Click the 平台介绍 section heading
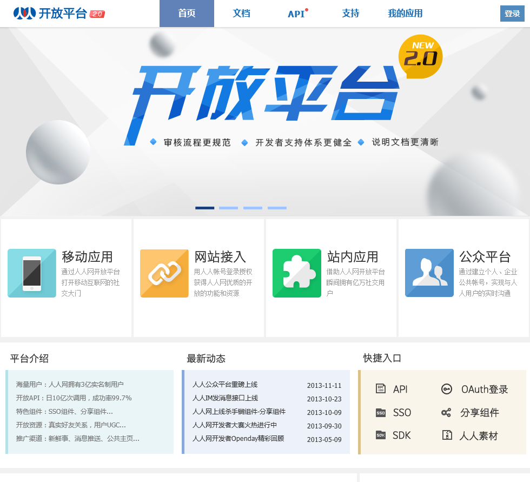The image size is (530, 482). [x=29, y=358]
